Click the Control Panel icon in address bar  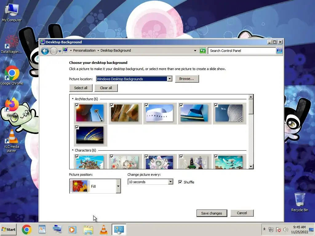65,50
